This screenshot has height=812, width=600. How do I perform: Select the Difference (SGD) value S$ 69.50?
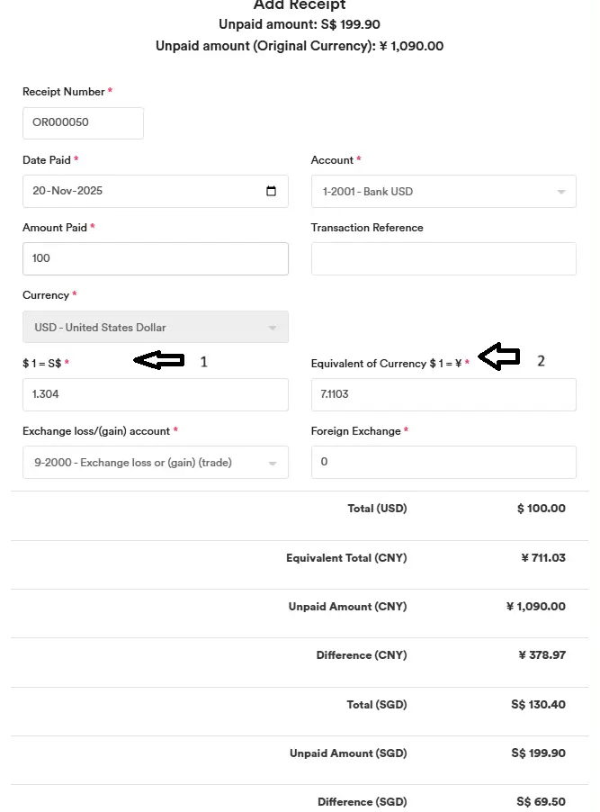click(x=539, y=801)
